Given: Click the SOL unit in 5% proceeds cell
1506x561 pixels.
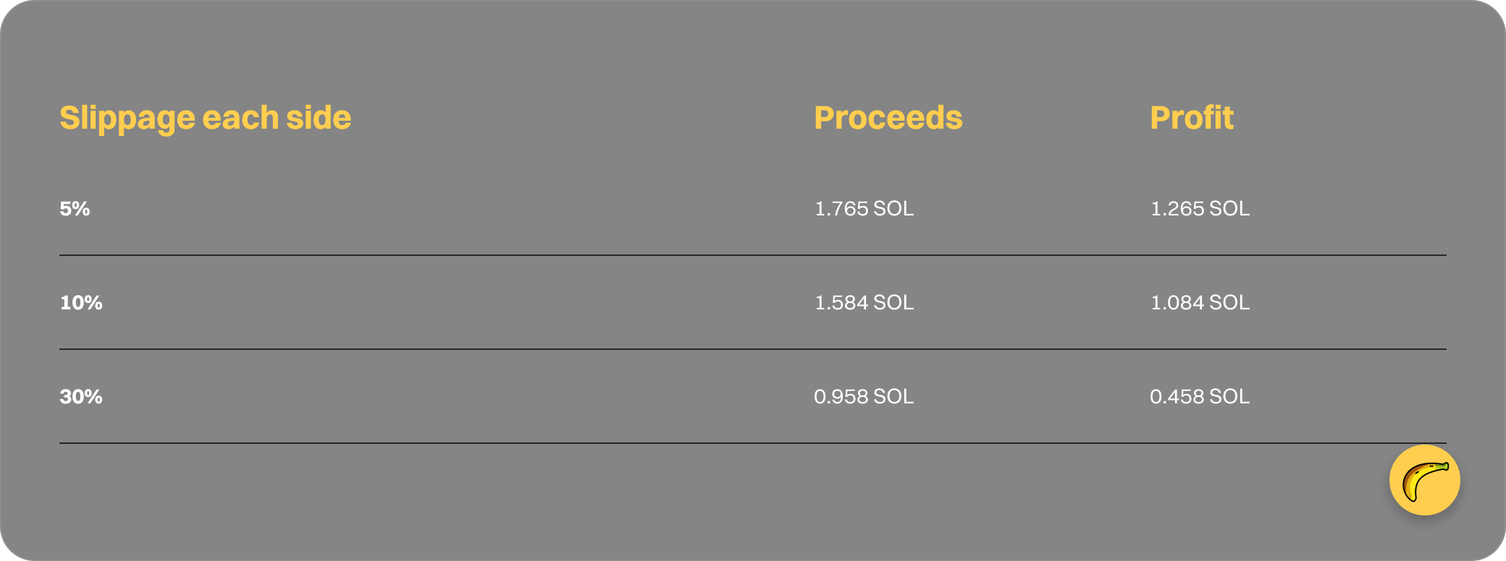Looking at the screenshot, I should [893, 209].
